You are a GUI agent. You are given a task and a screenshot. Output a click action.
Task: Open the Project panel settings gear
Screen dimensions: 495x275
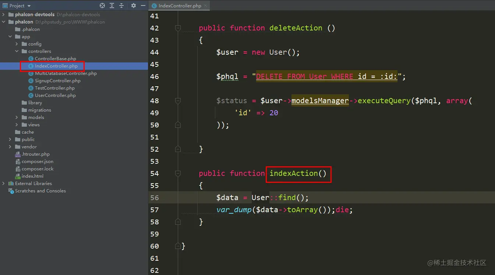point(134,6)
